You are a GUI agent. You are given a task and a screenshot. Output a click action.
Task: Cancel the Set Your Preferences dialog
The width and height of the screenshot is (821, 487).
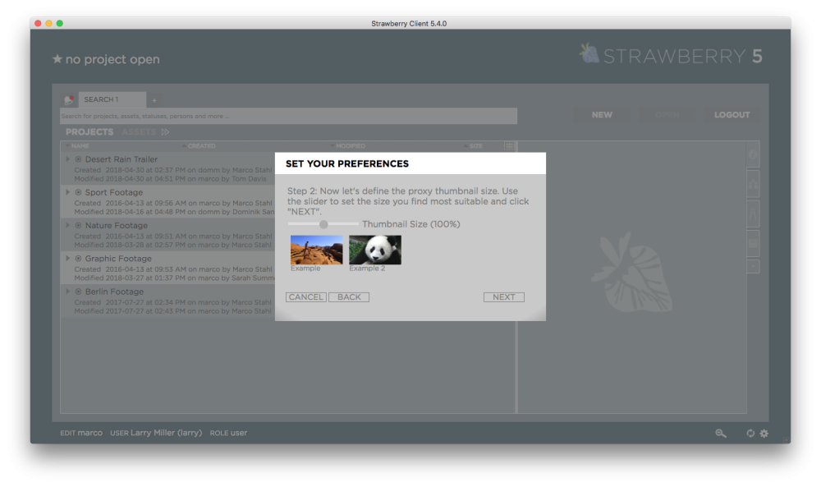pos(305,297)
